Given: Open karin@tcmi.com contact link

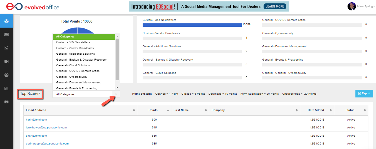Looking at the screenshot, I should 36,120.
